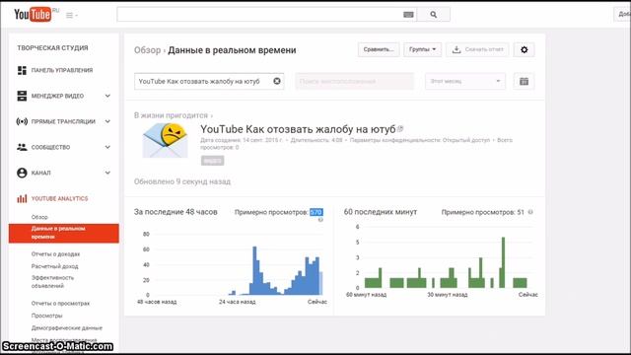Viewport: 631px width, 355px height.
Task: Click the location search input field
Action: coord(354,81)
